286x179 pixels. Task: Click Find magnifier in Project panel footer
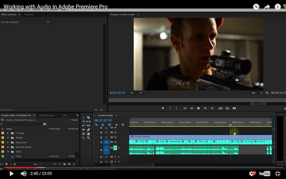coord(59,164)
